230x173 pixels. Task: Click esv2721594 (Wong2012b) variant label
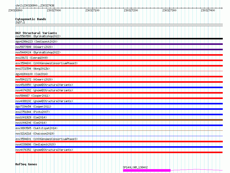point(33,69)
